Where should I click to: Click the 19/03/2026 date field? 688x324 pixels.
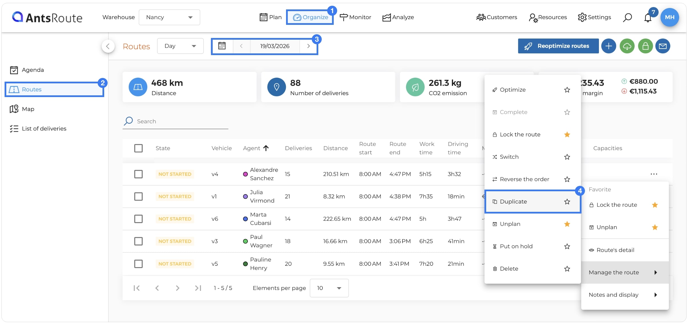(275, 46)
